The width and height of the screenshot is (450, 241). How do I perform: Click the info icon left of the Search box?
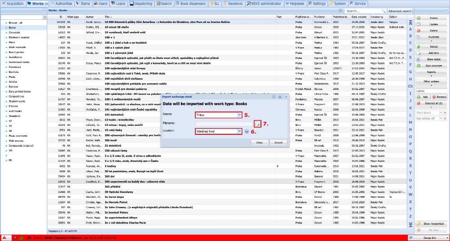tap(341, 10)
